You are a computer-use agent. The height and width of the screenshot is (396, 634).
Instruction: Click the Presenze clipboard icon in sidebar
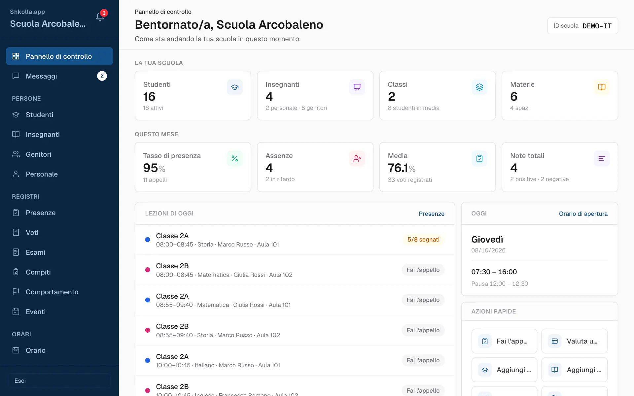[16, 213]
